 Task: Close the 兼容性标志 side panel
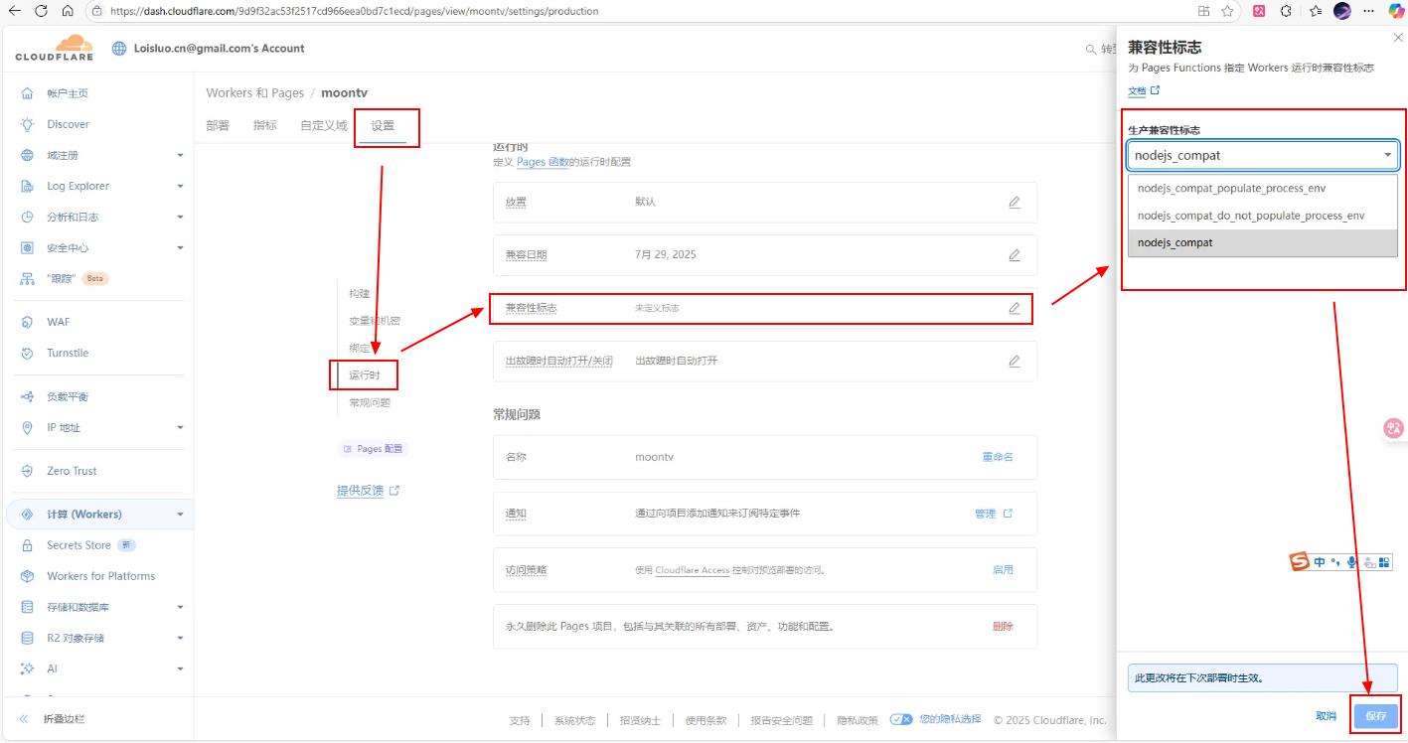coord(1398,37)
